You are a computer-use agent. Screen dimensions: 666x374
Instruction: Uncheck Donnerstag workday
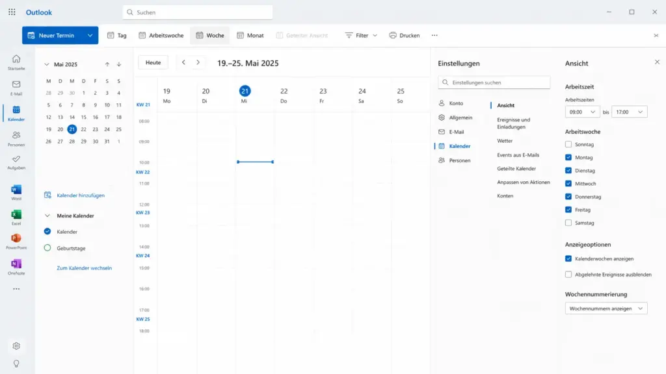tap(568, 197)
